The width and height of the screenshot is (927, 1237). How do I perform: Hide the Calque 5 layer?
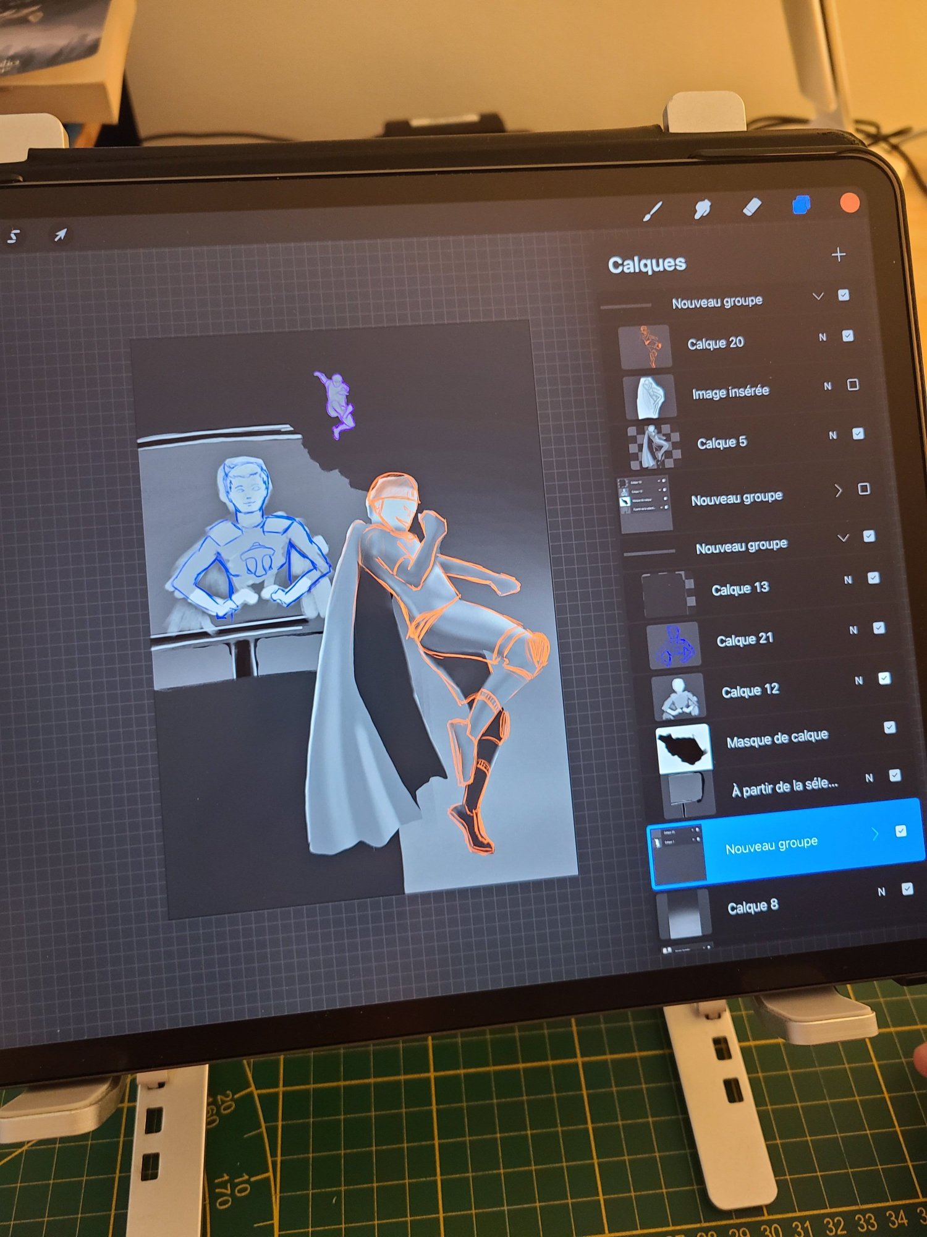858,434
